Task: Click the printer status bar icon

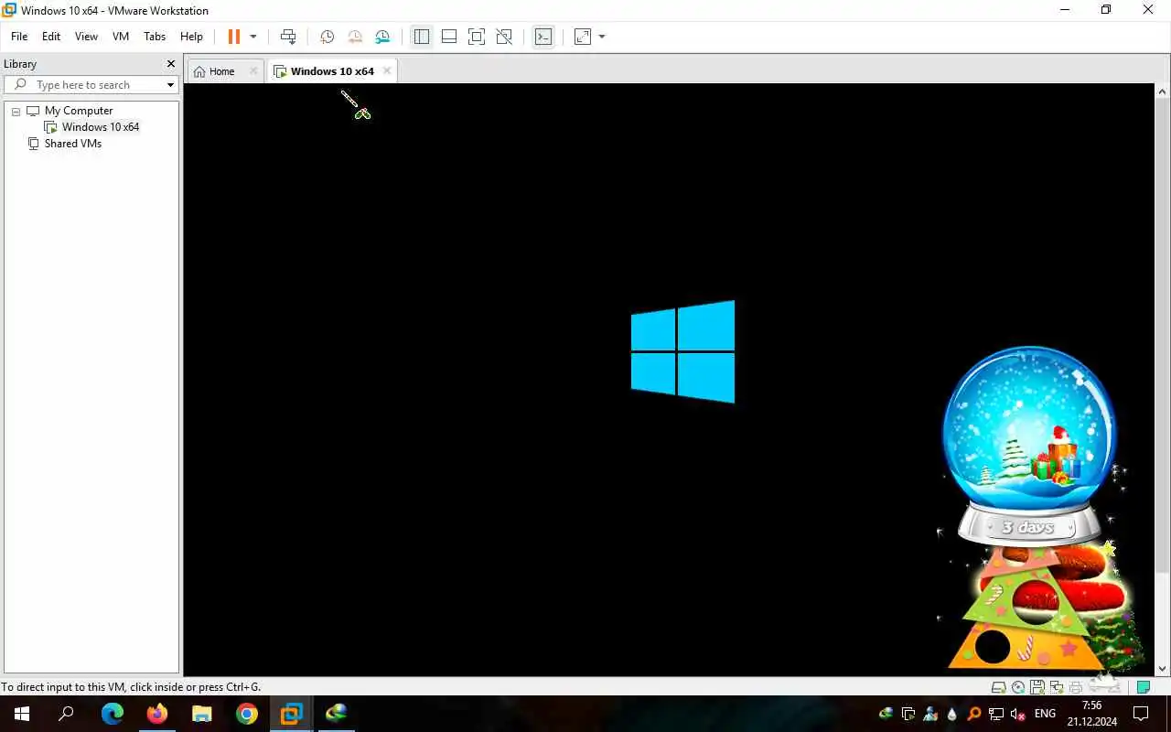Action: (1076, 687)
